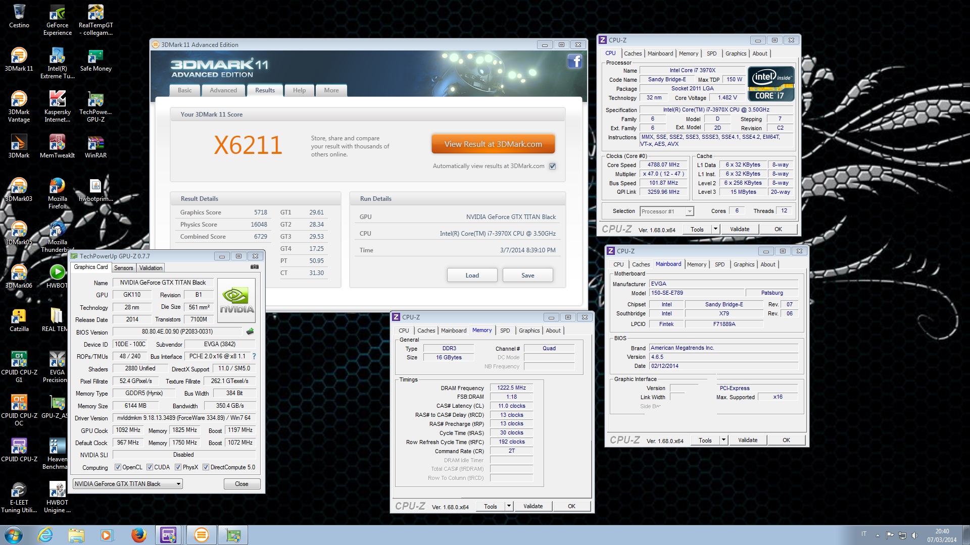Click Save button in 3DMark 11

(527, 276)
